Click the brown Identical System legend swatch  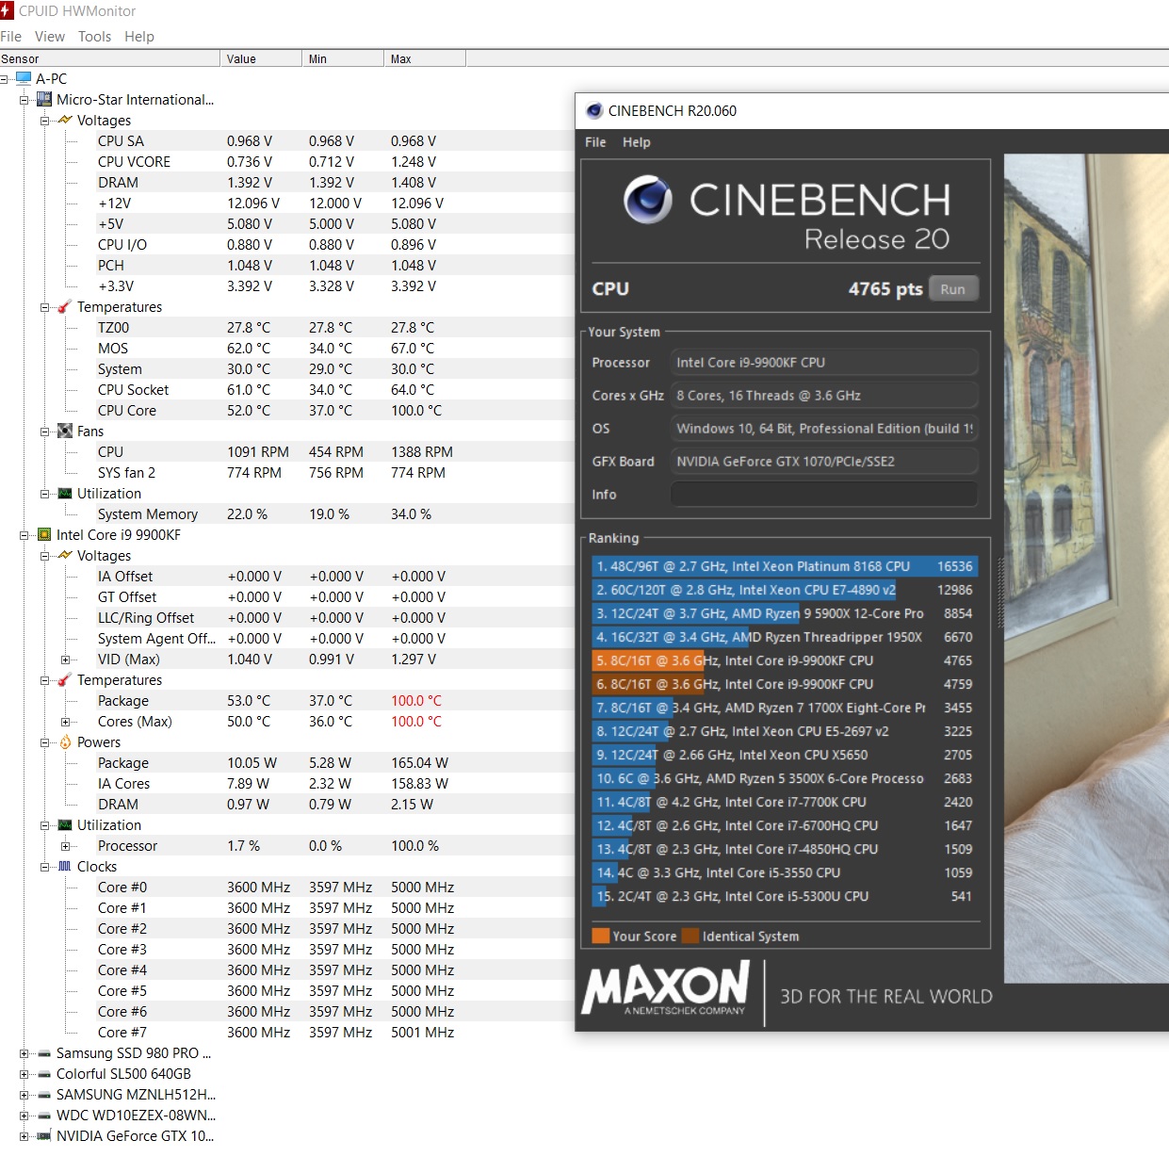pyautogui.click(x=690, y=936)
